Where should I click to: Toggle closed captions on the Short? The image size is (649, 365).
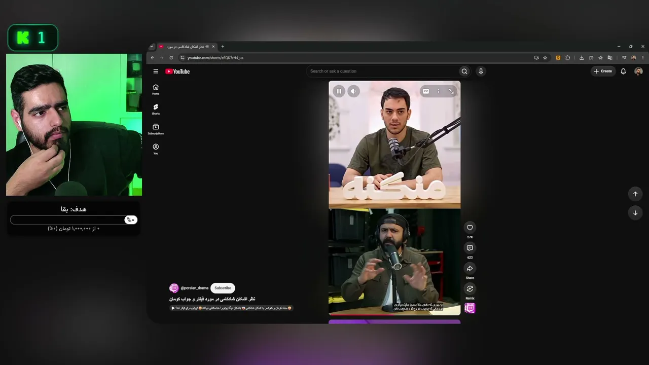[x=426, y=91]
